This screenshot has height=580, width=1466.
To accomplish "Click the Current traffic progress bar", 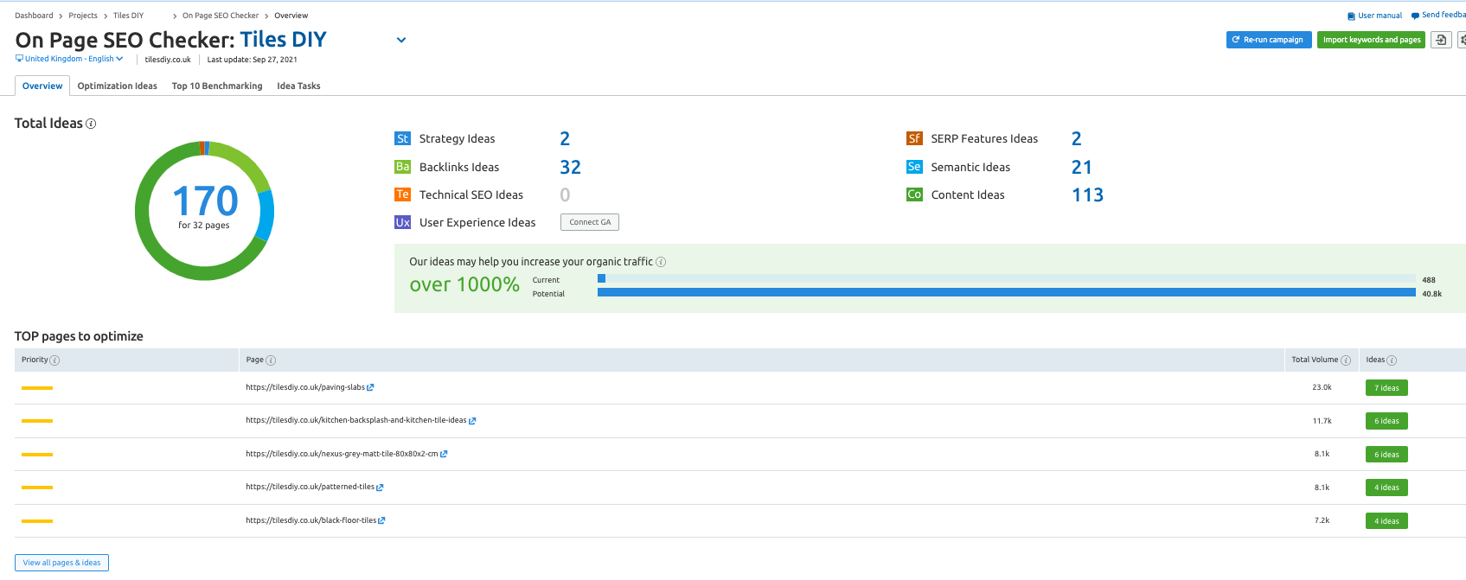I will 1007,278.
